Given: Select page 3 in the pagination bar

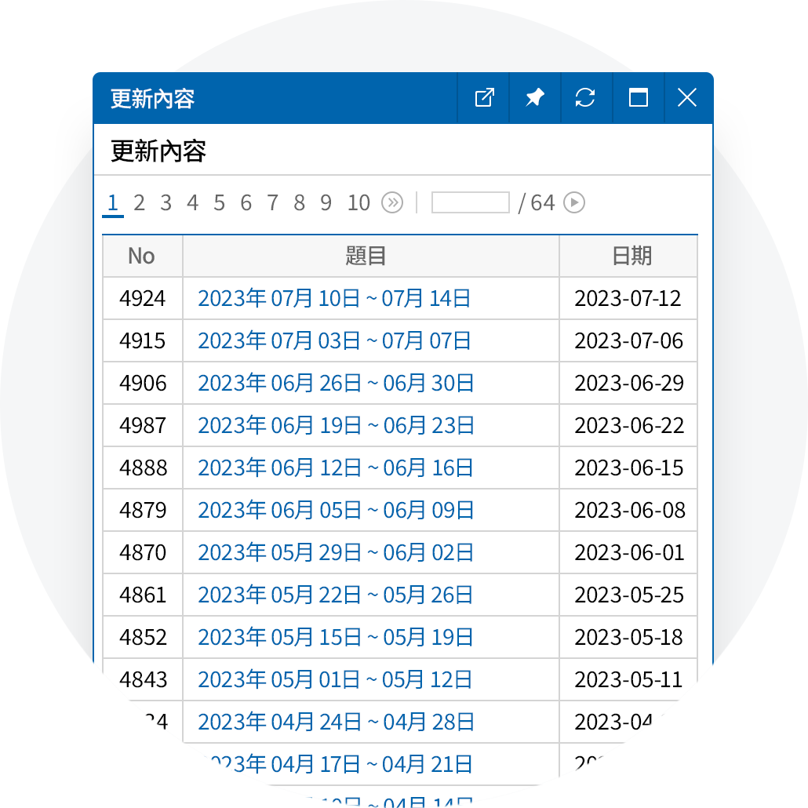Looking at the screenshot, I should pos(166,202).
